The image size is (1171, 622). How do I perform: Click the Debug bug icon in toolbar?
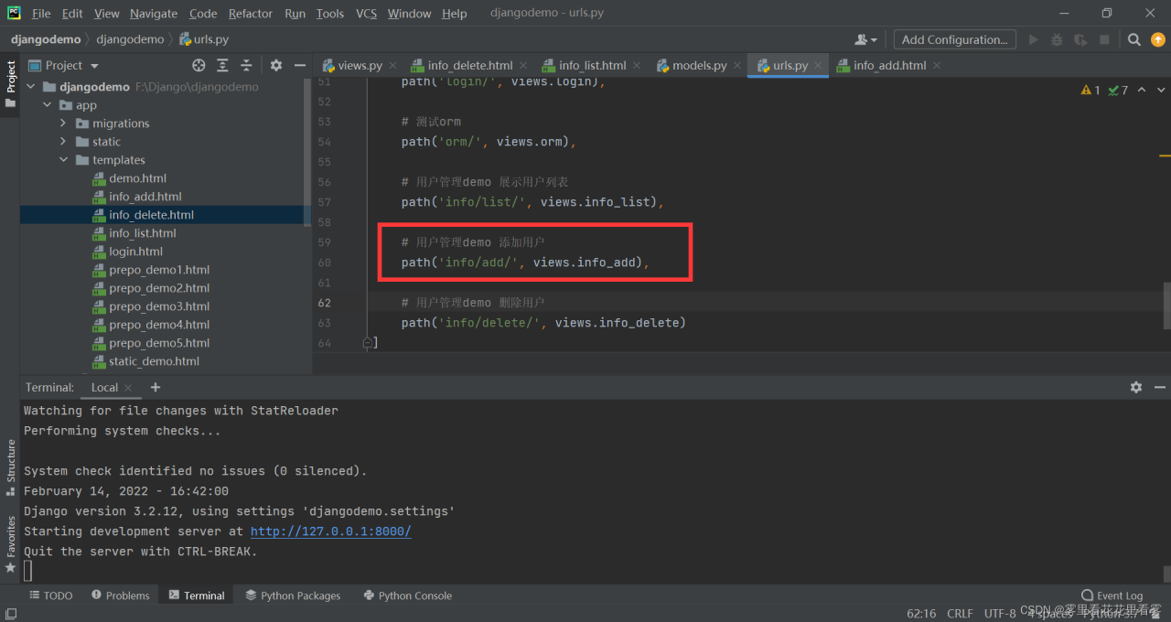click(1057, 39)
